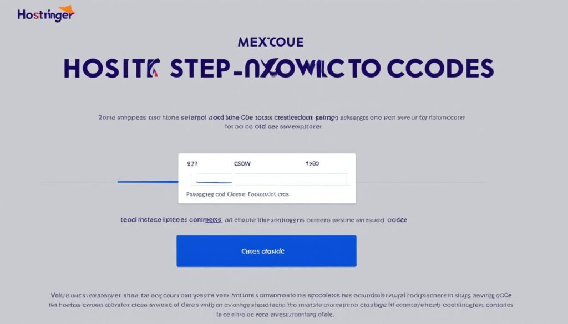568x324 pixels.
Task: Click the second centered line of the subtitle
Action: tap(273, 126)
